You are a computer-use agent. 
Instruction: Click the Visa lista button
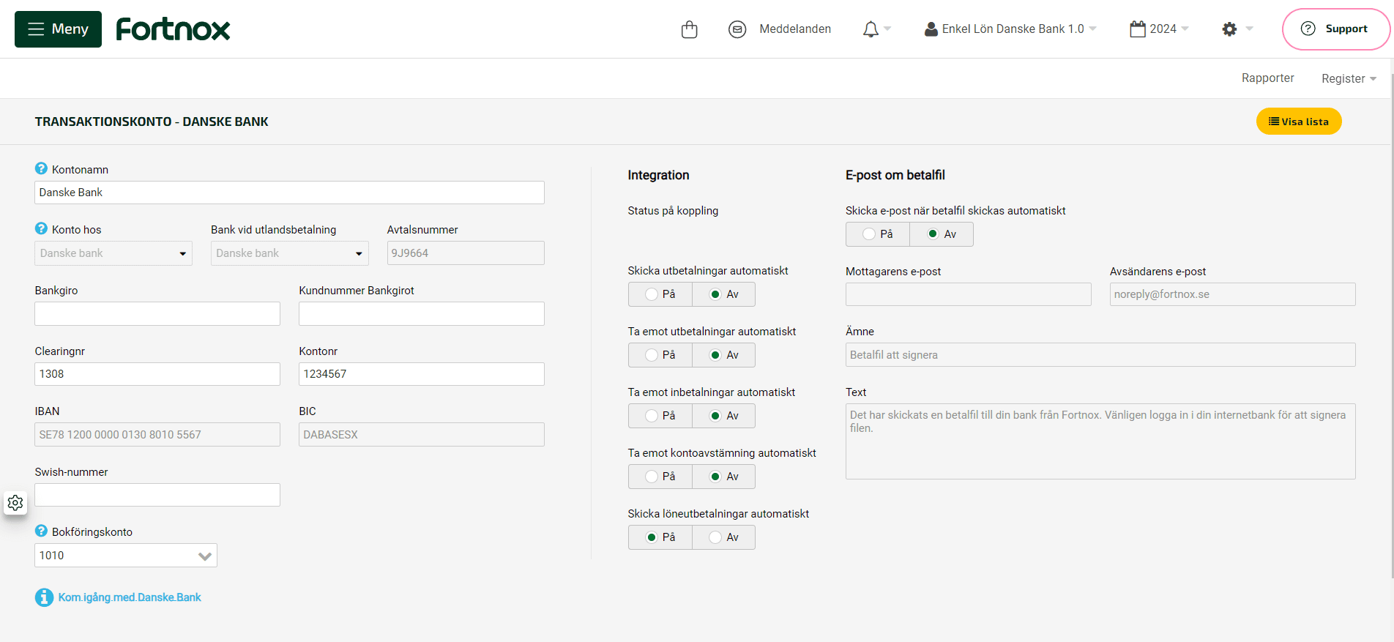pyautogui.click(x=1299, y=122)
